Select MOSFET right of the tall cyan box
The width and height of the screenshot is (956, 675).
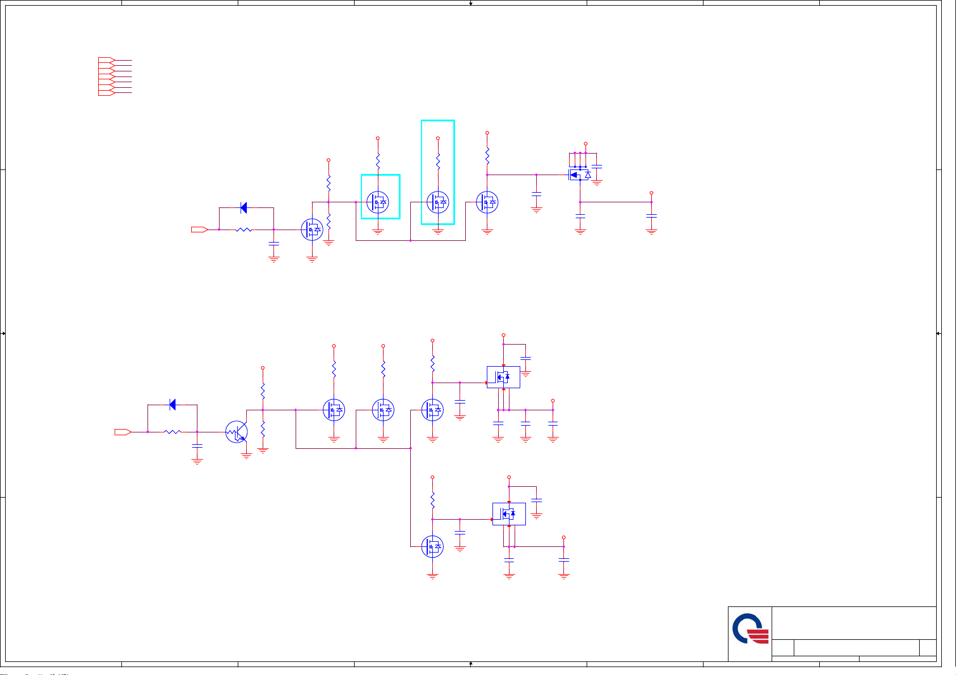pyautogui.click(x=487, y=202)
